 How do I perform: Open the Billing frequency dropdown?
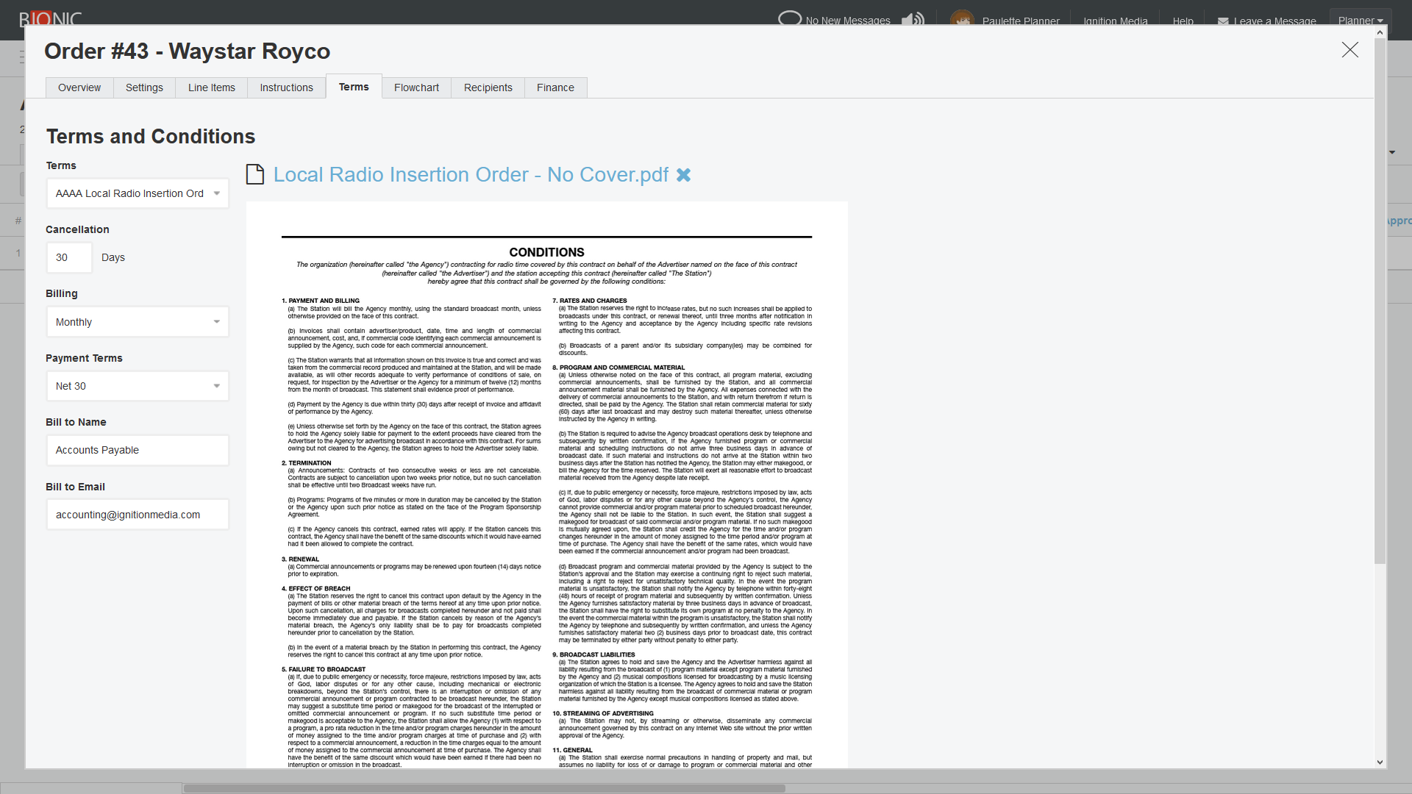138,322
